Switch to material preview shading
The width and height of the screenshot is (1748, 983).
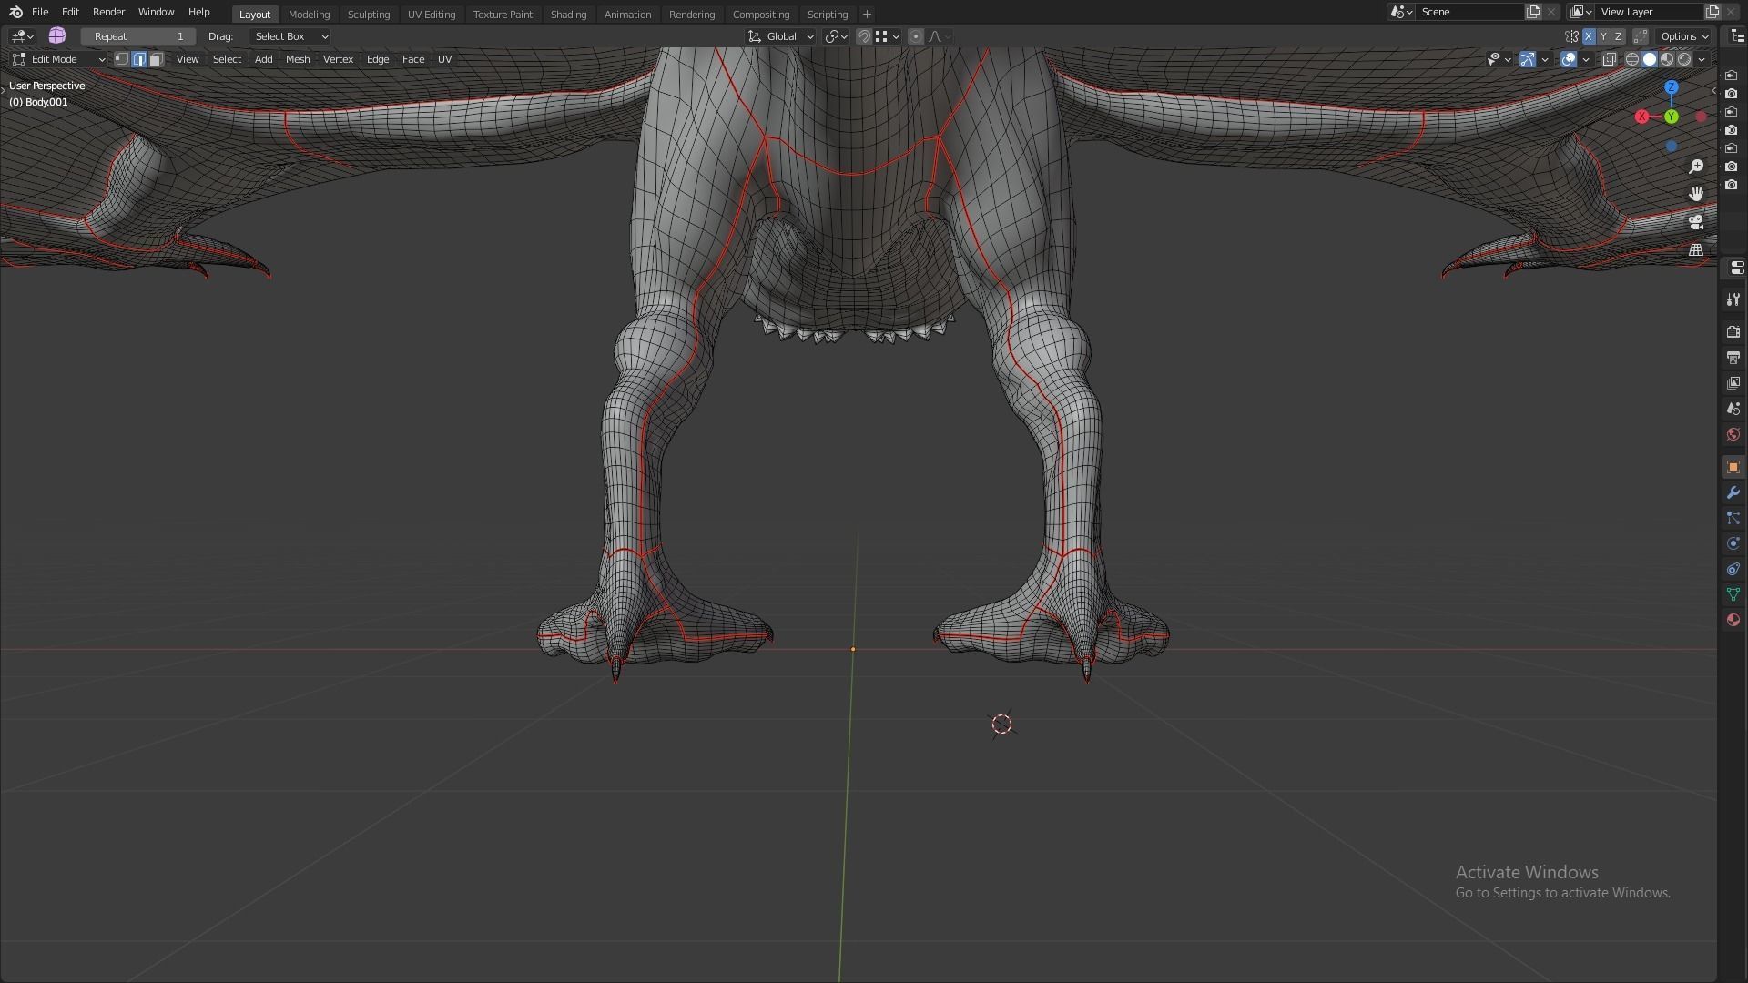pos(1667,59)
